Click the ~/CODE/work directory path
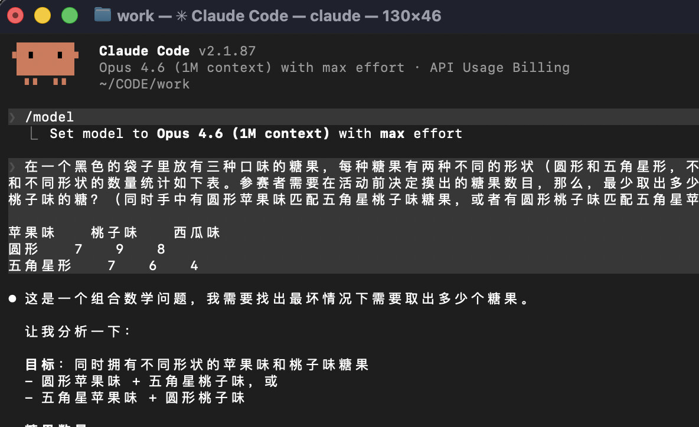Image resolution: width=699 pixels, height=427 pixels. [x=144, y=84]
